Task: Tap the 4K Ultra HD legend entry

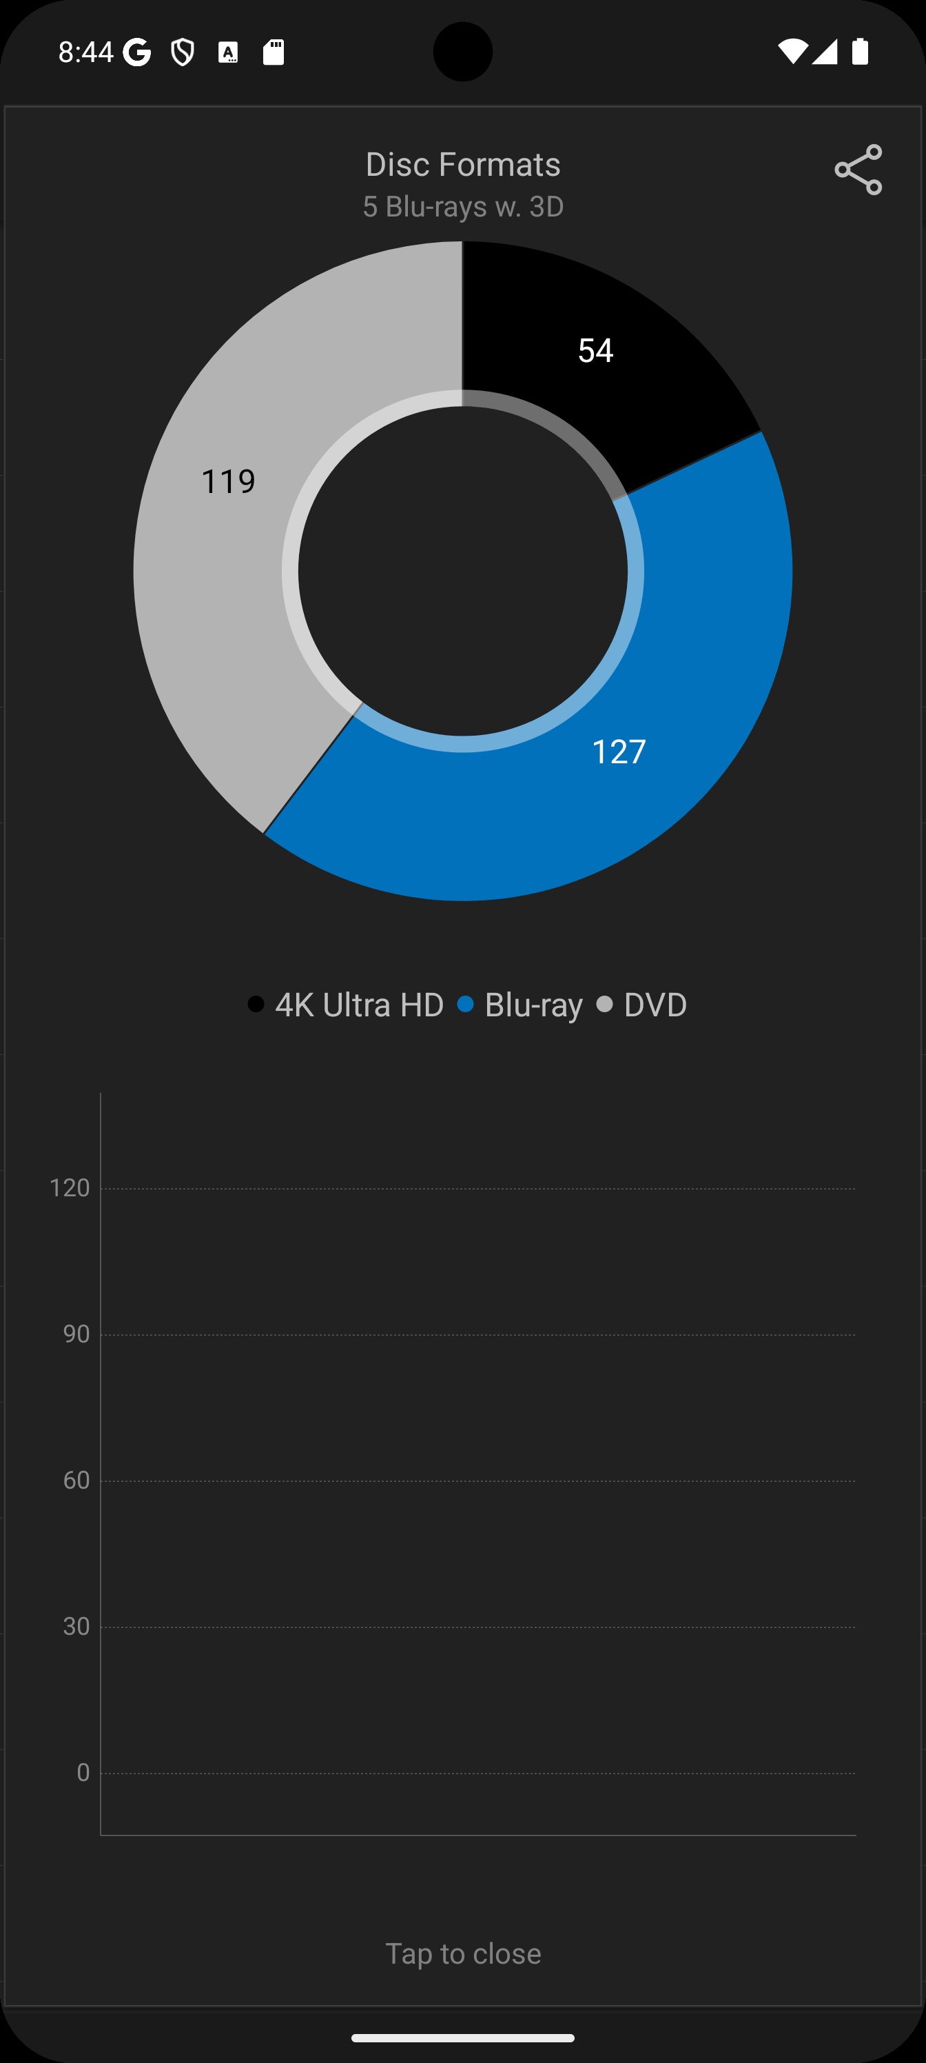Action: tap(346, 1005)
